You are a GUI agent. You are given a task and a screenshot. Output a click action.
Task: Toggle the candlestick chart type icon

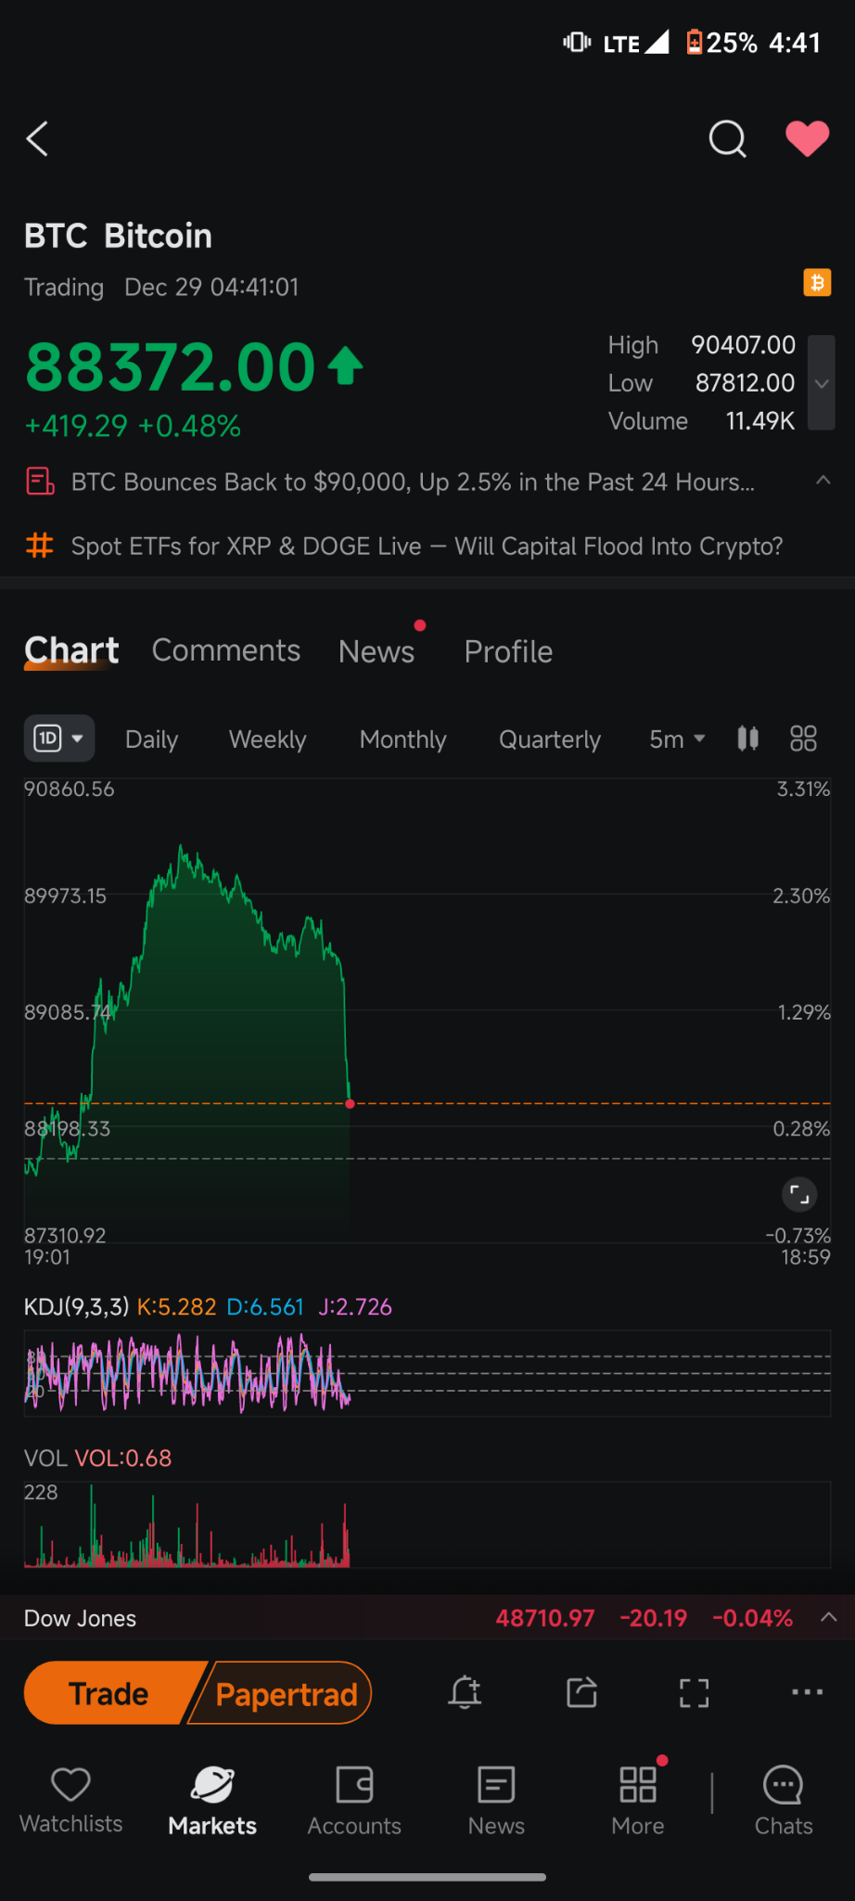(x=747, y=739)
